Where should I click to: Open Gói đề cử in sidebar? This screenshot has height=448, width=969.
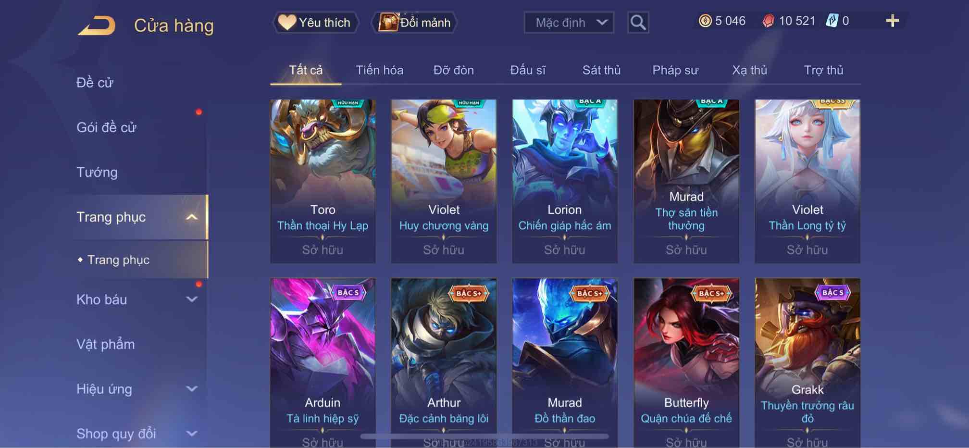(x=106, y=127)
